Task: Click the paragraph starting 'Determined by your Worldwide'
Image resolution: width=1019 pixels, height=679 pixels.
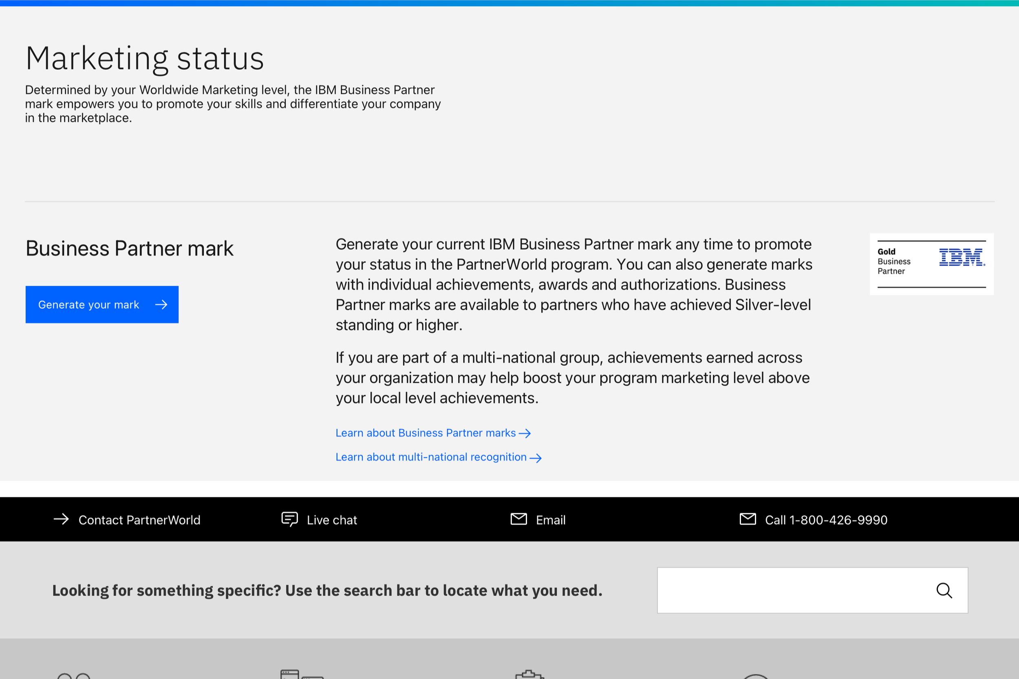Action: tap(233, 104)
